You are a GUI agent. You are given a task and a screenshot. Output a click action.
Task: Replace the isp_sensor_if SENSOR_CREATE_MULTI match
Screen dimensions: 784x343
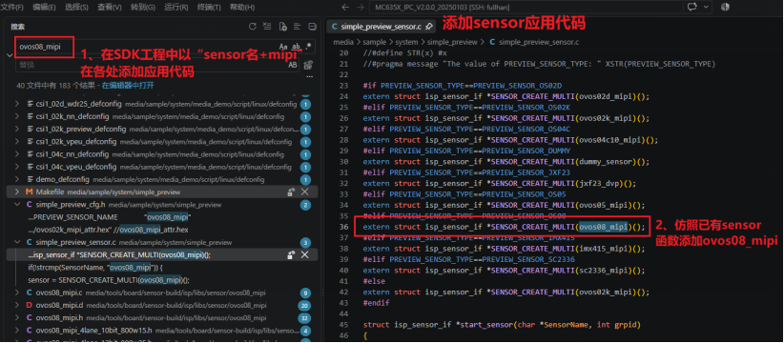pyautogui.click(x=291, y=254)
